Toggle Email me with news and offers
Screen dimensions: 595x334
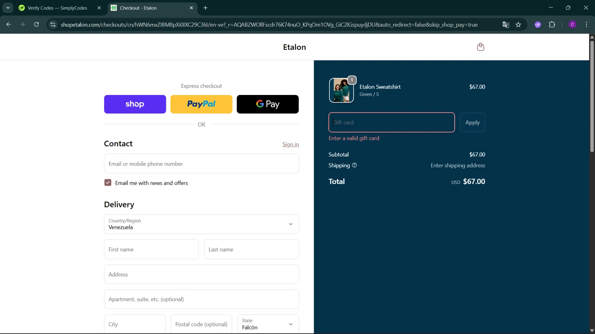tap(108, 182)
